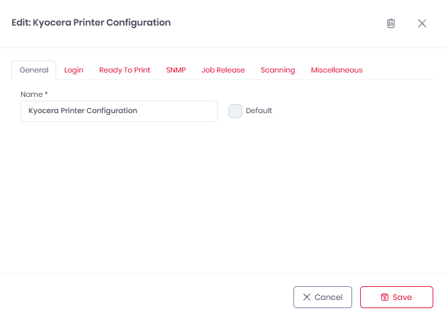447x320 pixels.
Task: Click the dialog title Edit: Kyocera Printer Configuration
Action: 91,22
